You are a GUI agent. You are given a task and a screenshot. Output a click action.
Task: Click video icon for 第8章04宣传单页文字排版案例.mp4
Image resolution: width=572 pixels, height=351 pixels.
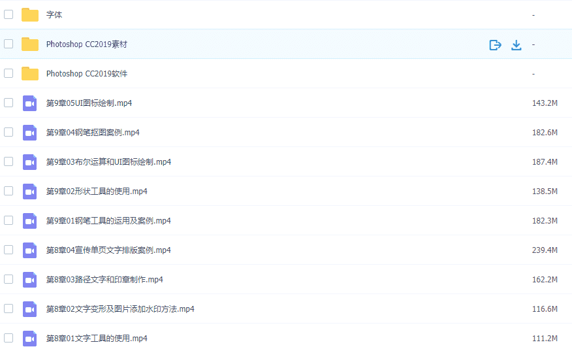pyautogui.click(x=30, y=250)
